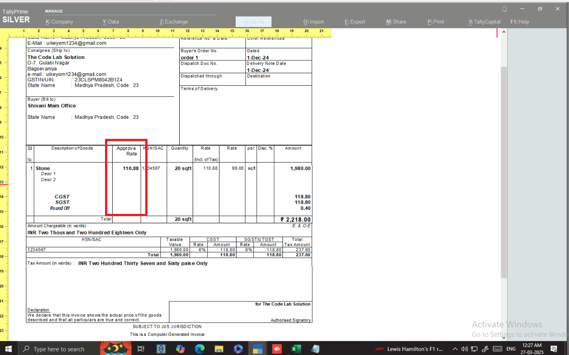Image resolution: width=569 pixels, height=355 pixels.
Task: Click the Desc 1 line under Stone
Action: point(48,174)
